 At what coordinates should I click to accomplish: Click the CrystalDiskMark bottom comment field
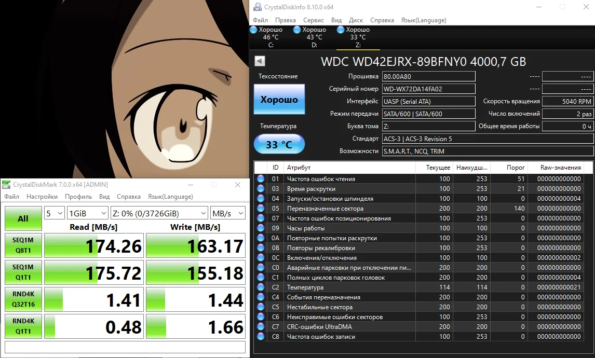click(125, 347)
